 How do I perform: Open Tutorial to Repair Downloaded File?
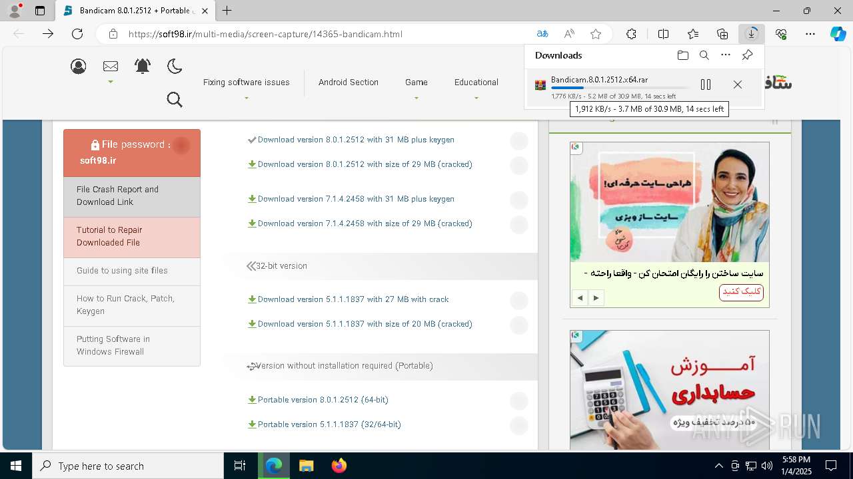[132, 237]
